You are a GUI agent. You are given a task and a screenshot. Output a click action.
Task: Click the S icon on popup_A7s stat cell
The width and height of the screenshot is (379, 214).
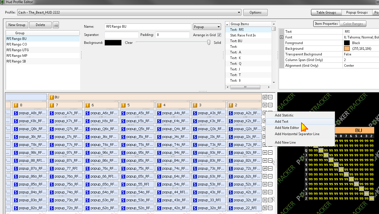52,113
